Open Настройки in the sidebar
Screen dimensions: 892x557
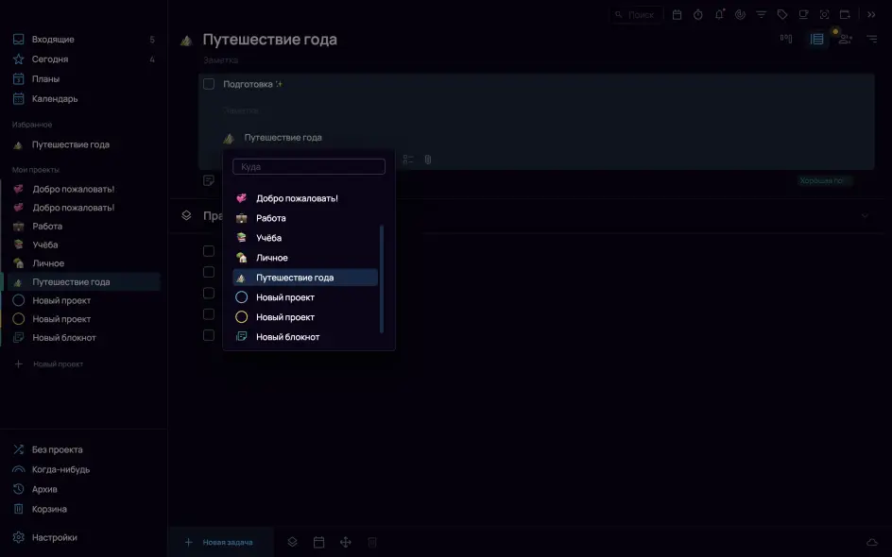click(54, 537)
